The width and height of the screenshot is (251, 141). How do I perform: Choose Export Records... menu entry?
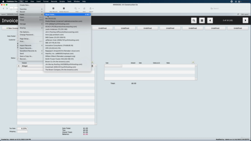tap(31, 48)
